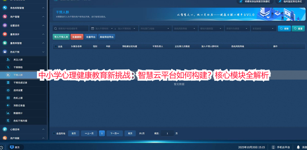
Task: Click the 导入干预人员 button
Action: click(61, 37)
